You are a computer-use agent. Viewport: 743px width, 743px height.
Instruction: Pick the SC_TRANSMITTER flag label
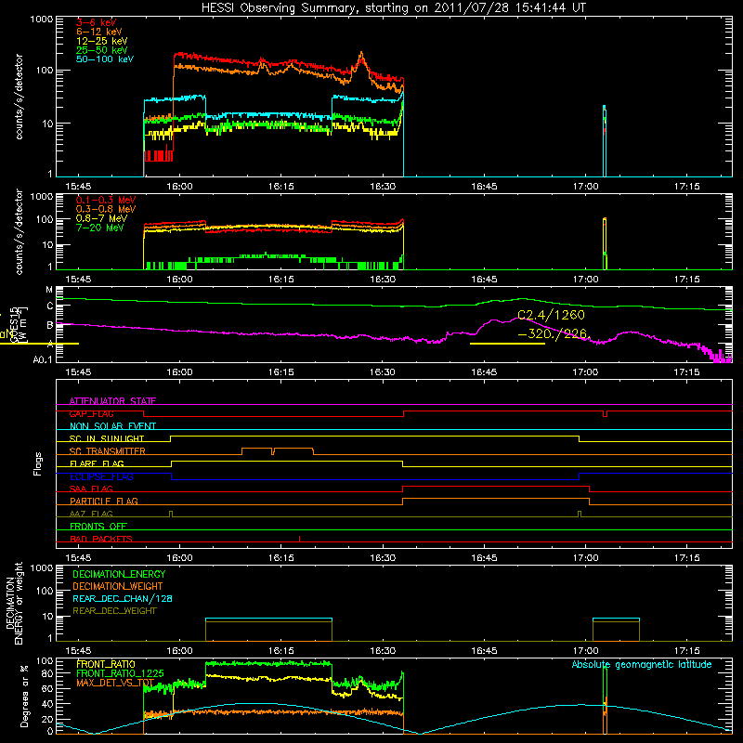point(108,450)
